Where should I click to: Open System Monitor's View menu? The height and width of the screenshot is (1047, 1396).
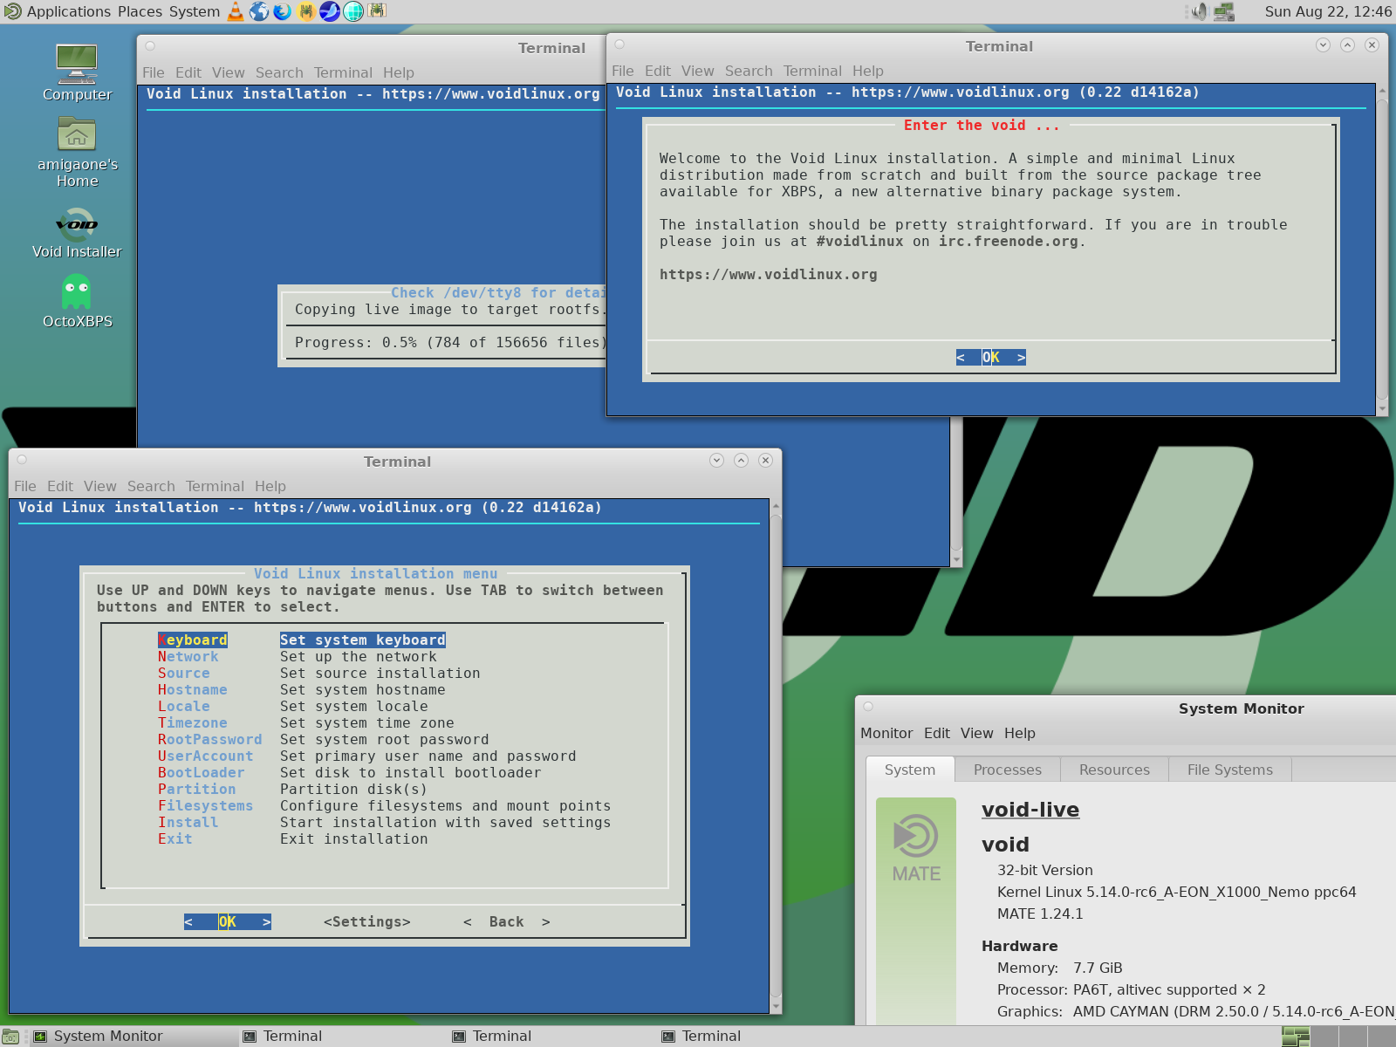pyautogui.click(x=977, y=733)
